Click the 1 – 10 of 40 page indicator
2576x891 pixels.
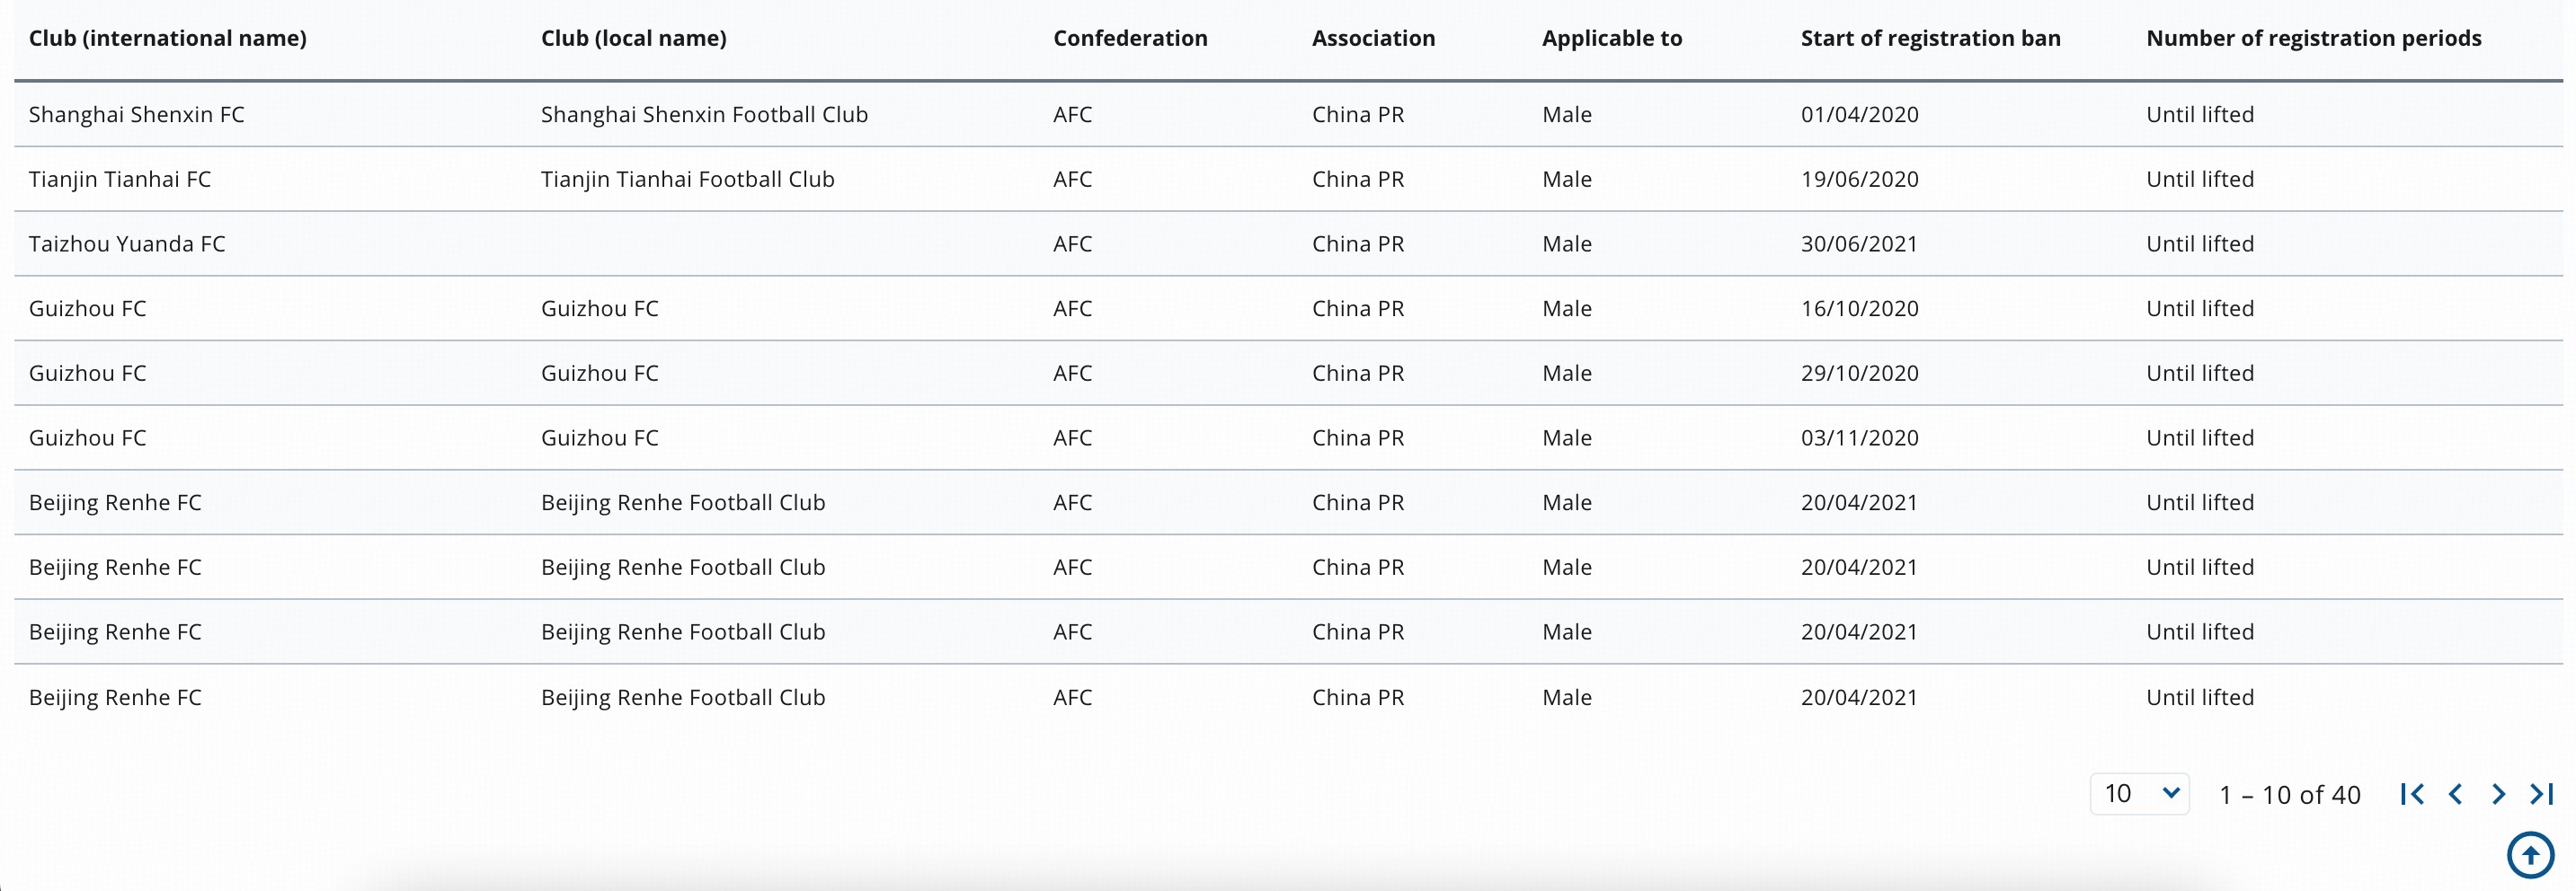2290,795
